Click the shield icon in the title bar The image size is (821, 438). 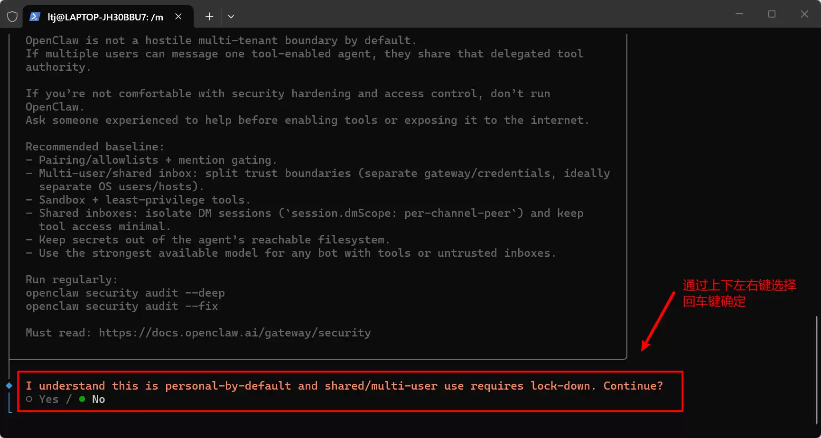pos(12,17)
